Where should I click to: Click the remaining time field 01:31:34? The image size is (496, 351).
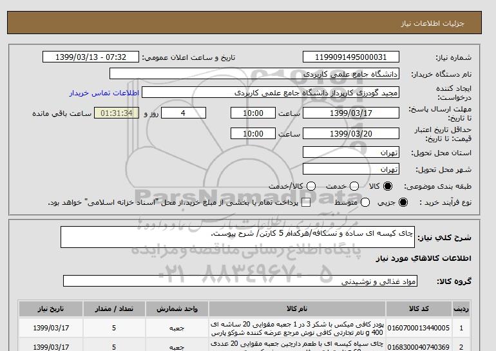pos(117,113)
